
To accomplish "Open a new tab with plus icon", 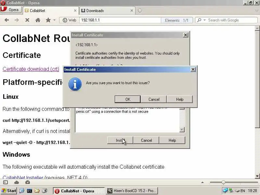I will (140, 10).
